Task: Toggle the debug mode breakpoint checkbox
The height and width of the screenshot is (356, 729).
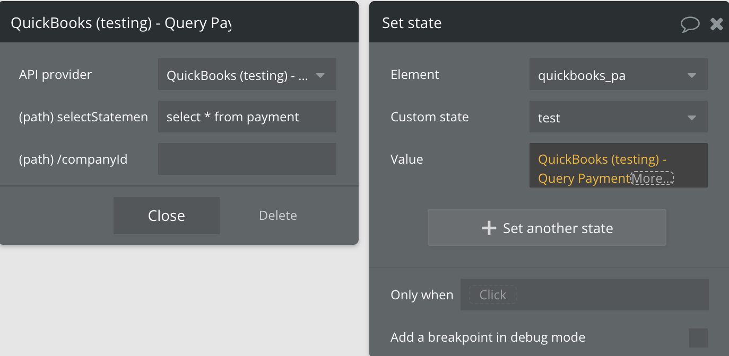Action: click(x=698, y=337)
